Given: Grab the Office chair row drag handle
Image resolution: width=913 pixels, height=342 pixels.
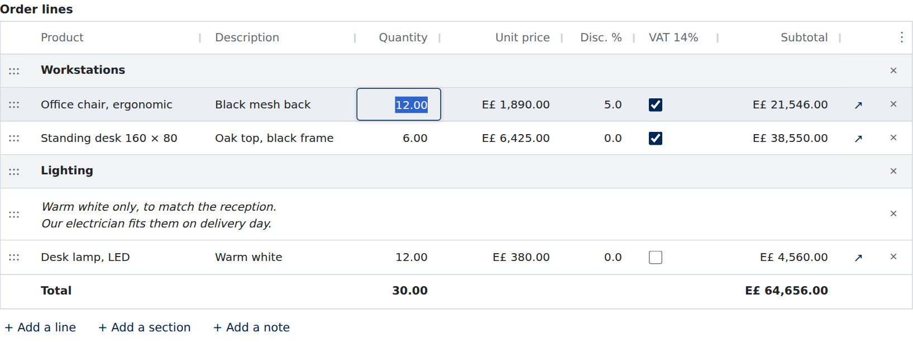Looking at the screenshot, I should 14,104.
